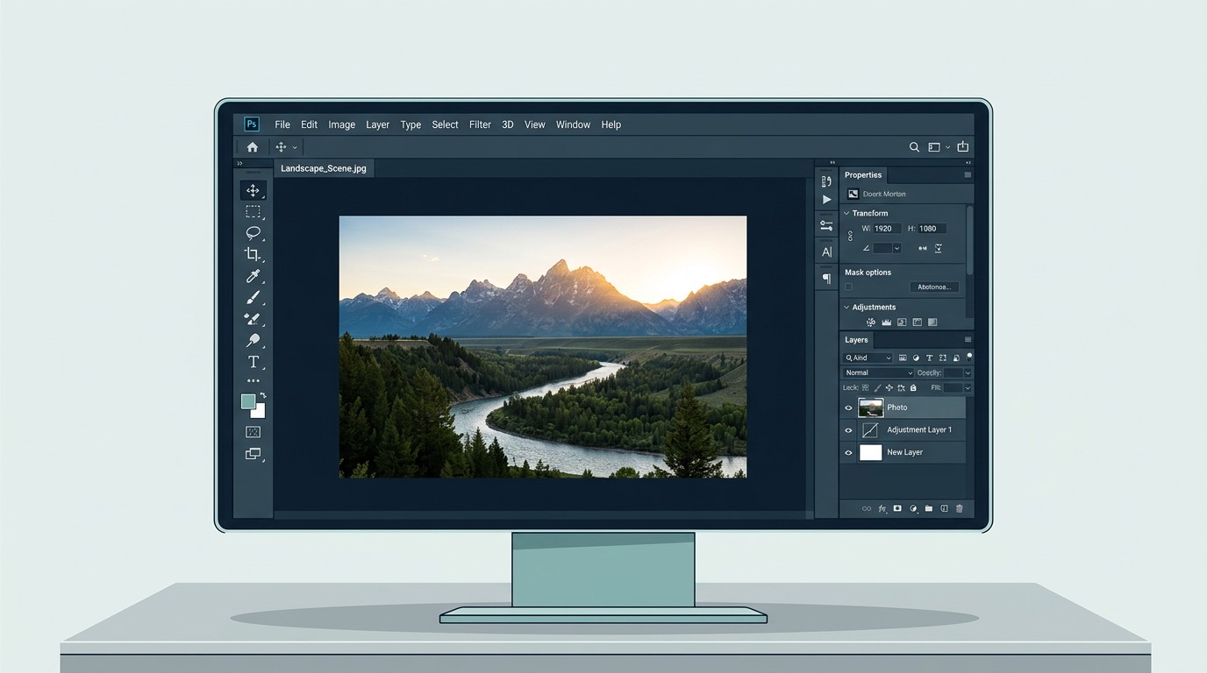Toggle Quick Mask mode icon
The width and height of the screenshot is (1207, 673).
[x=253, y=432]
